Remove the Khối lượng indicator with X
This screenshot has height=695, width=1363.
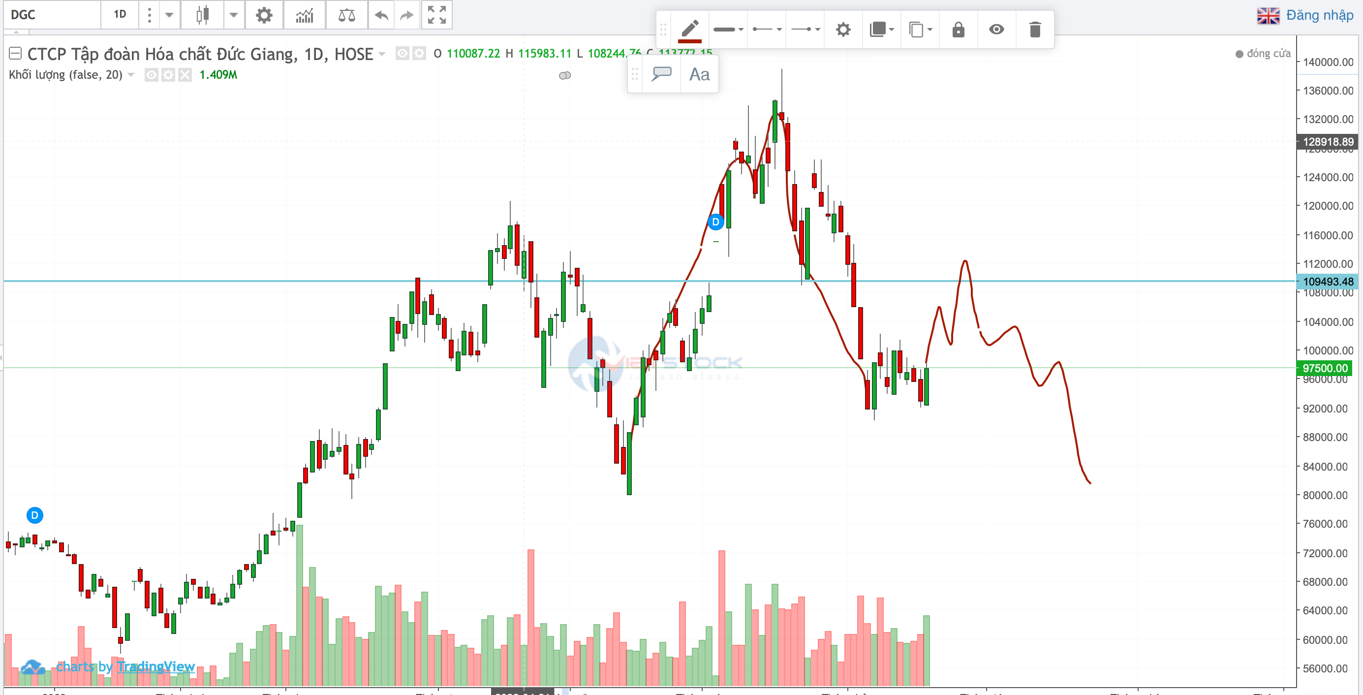coord(185,75)
